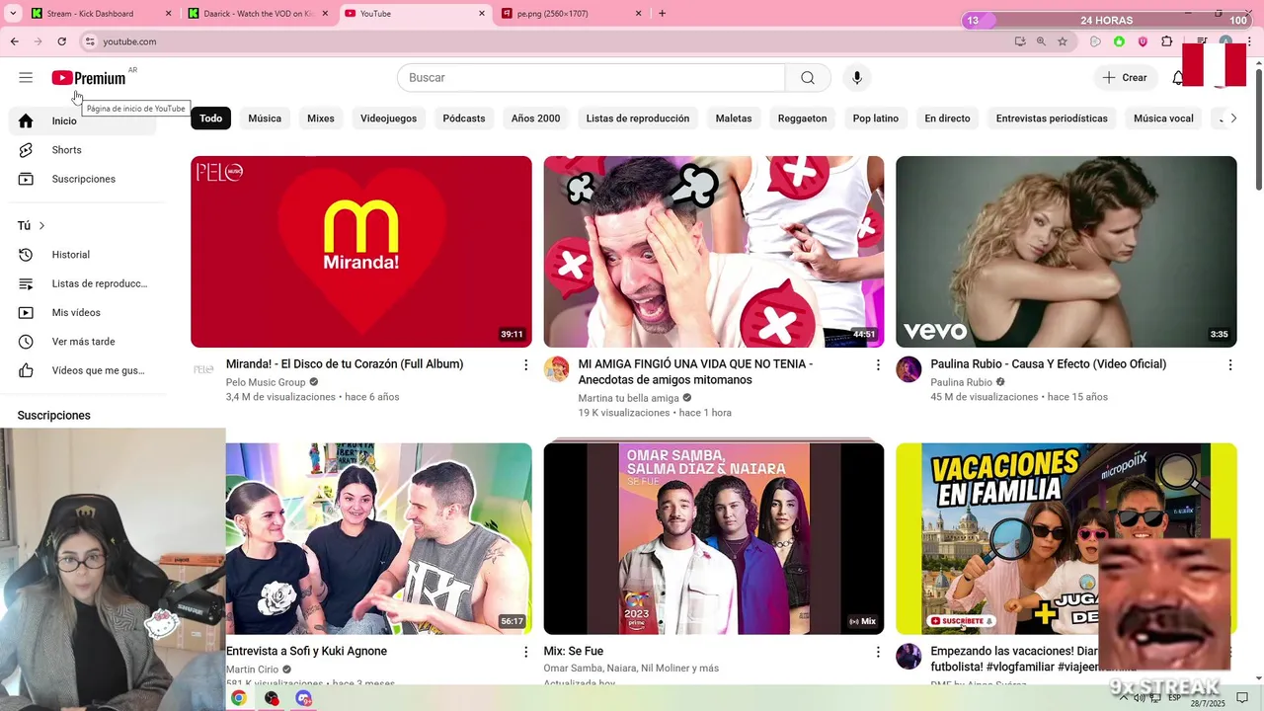This screenshot has width=1264, height=711.
Task: Expand the Tú section chevron
Action: tap(41, 226)
